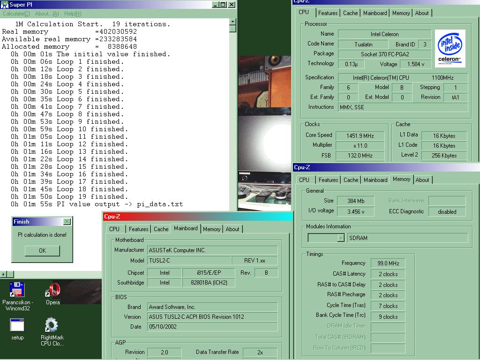The width and height of the screenshot is (480, 360).
Task: Switch to Features tab in top Cpu-Z window
Action: tap(328, 13)
